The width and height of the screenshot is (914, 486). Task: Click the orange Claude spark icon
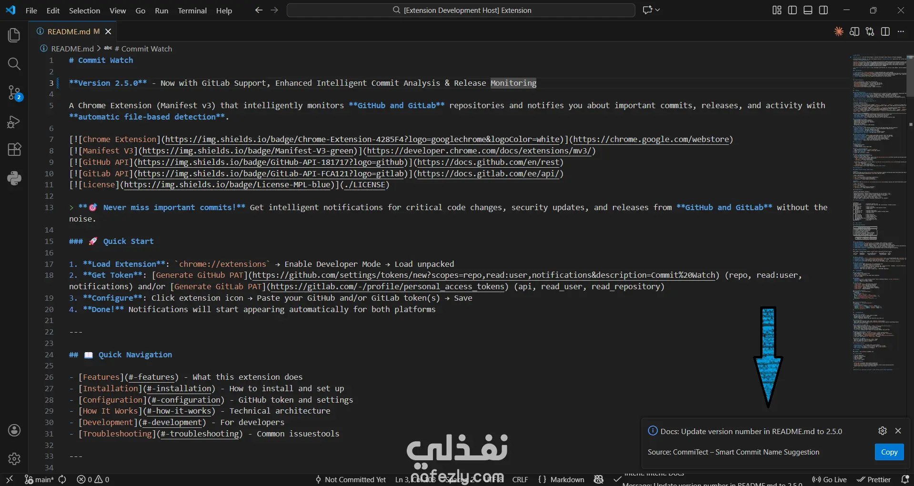pyautogui.click(x=839, y=31)
